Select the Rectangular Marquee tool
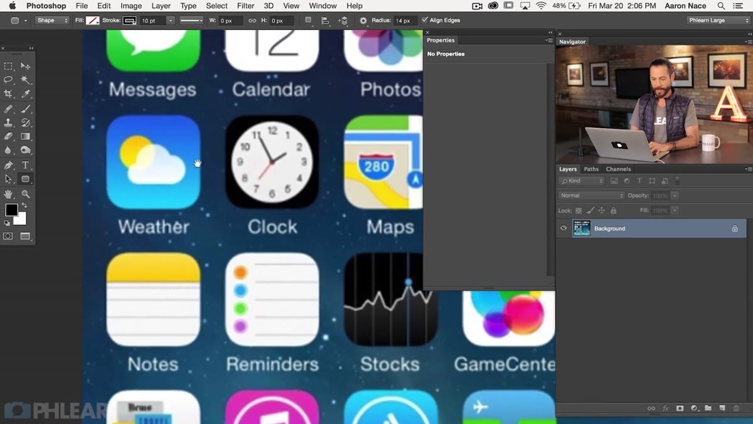The width and height of the screenshot is (753, 424). coord(8,66)
